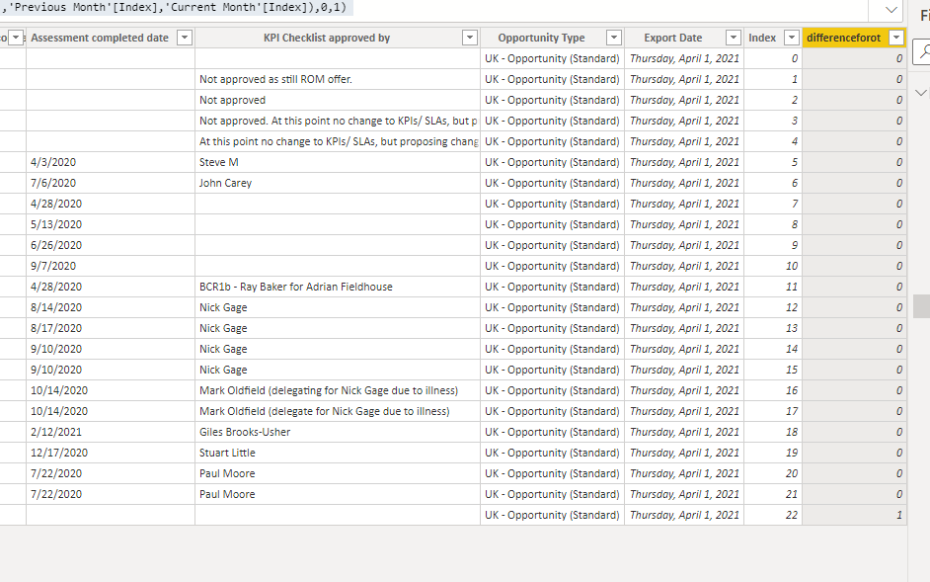Click the date cell 7/6/2020

[111, 184]
